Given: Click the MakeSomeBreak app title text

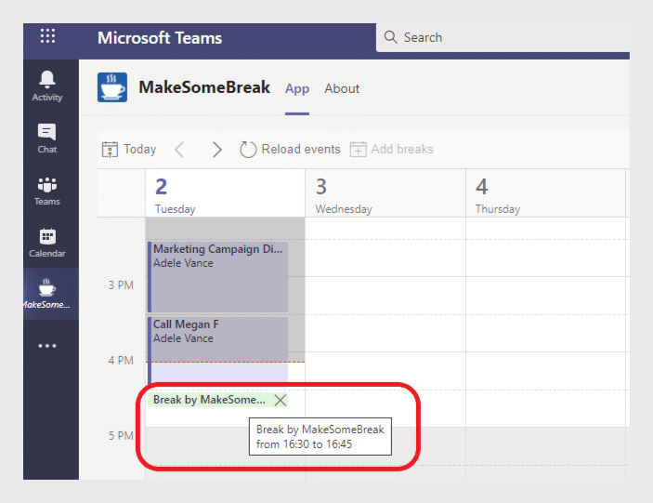Looking at the screenshot, I should pyautogui.click(x=204, y=87).
